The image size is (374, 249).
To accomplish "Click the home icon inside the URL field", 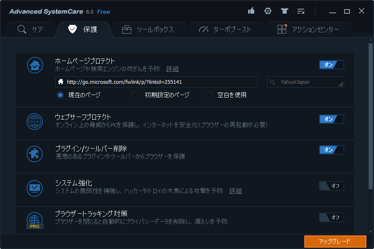I will (60, 82).
